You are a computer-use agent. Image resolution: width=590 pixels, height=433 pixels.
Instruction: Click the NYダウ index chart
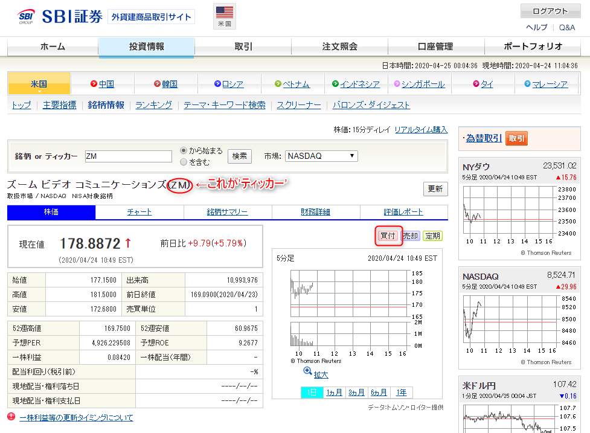coord(519,215)
